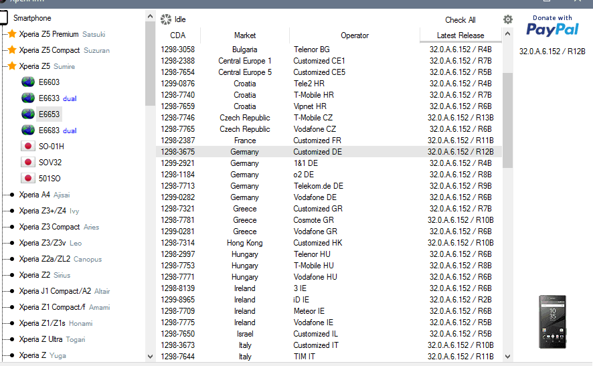This screenshot has width=593, height=366.
Task: Select the Cosmote GR row
Action: click(x=329, y=220)
